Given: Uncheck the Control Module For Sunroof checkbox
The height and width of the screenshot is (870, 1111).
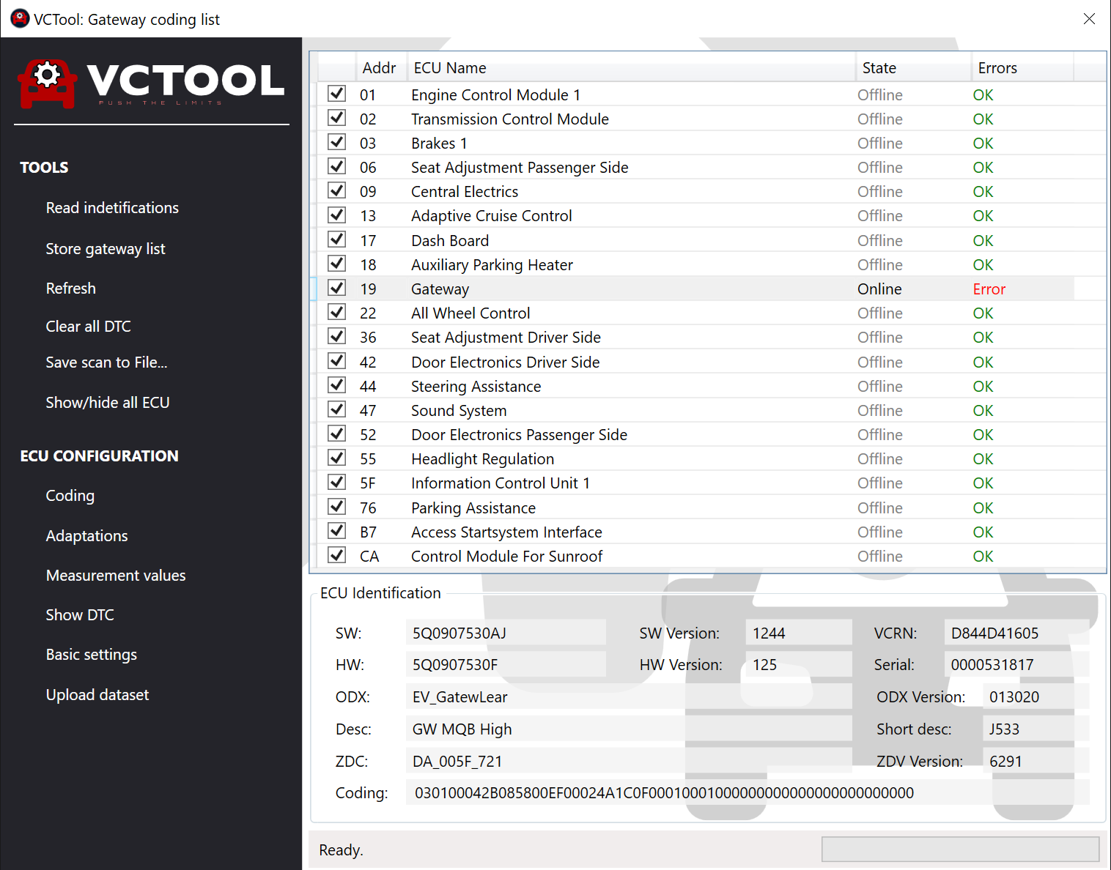Looking at the screenshot, I should tap(336, 555).
